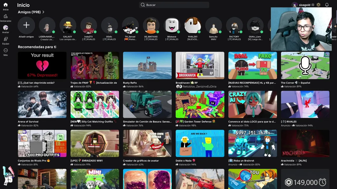Screen dimensions: 337x189
Task: Expand the Amigos (998) chevron
Action: (43, 12)
